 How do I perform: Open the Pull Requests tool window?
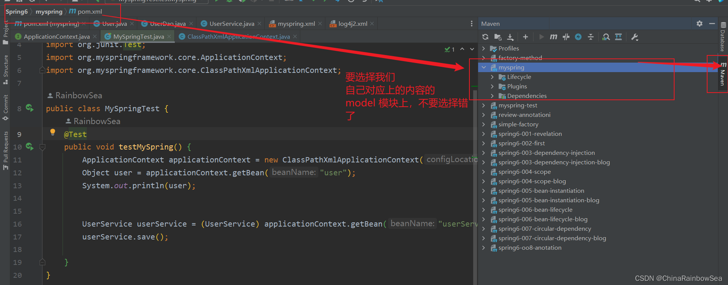point(5,151)
